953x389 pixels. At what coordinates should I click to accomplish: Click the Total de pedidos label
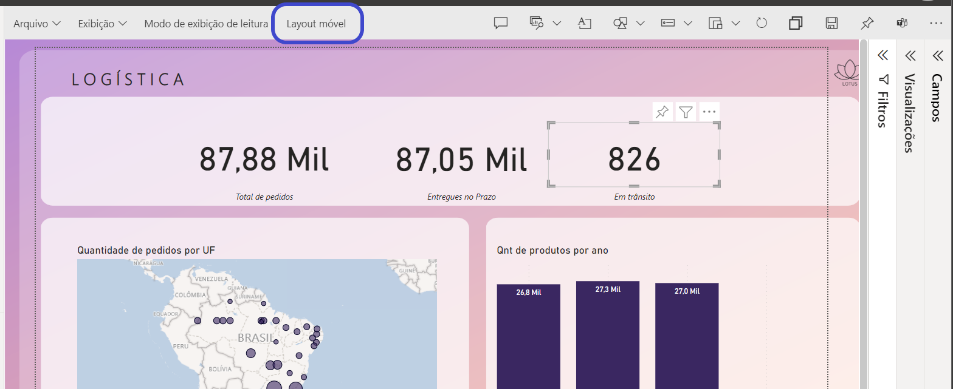[x=264, y=197]
